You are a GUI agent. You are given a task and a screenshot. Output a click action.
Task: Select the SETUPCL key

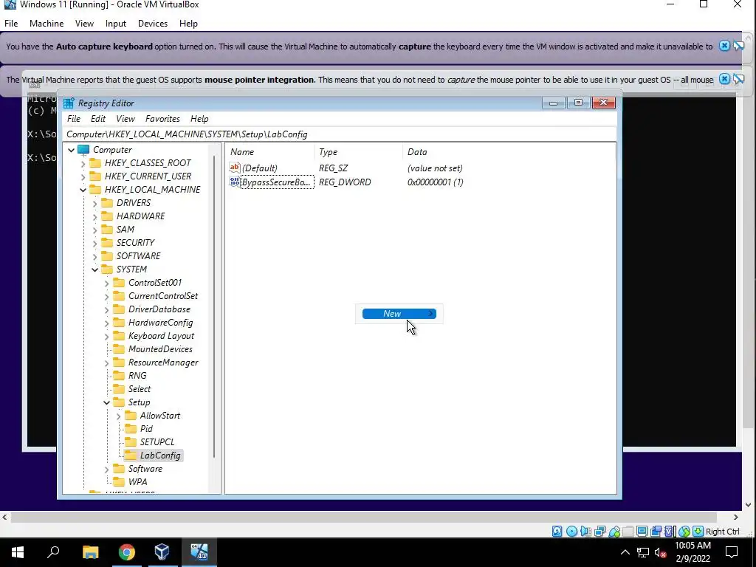pyautogui.click(x=157, y=441)
